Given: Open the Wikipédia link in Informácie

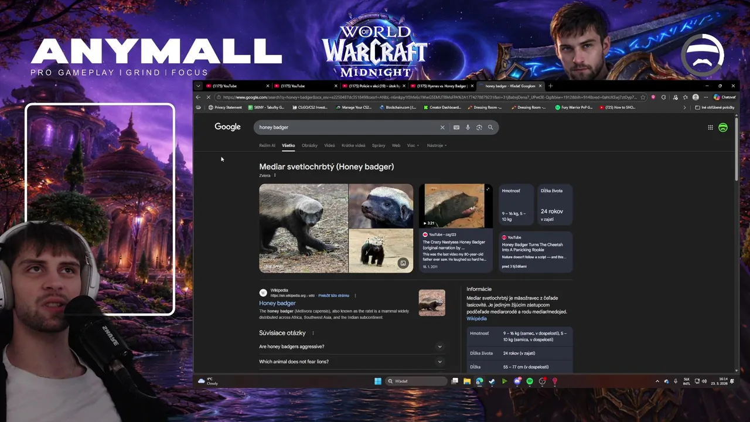Looking at the screenshot, I should pos(476,318).
